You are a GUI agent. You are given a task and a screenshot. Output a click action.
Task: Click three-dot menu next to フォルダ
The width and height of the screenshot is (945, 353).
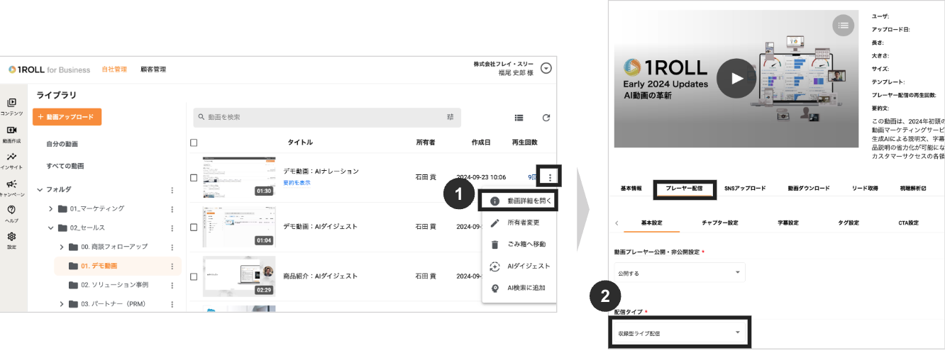click(172, 190)
